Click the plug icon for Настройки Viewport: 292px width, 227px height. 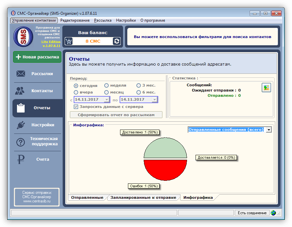pos(21,125)
